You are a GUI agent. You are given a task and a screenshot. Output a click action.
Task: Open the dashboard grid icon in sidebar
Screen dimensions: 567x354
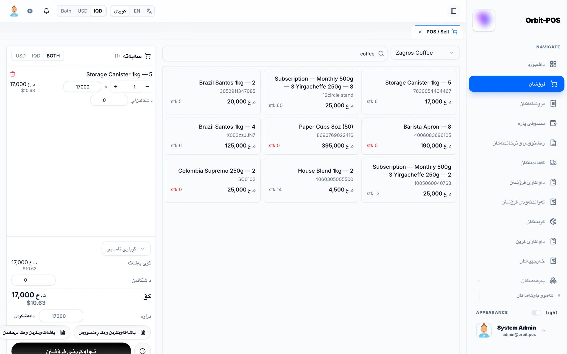click(553, 64)
